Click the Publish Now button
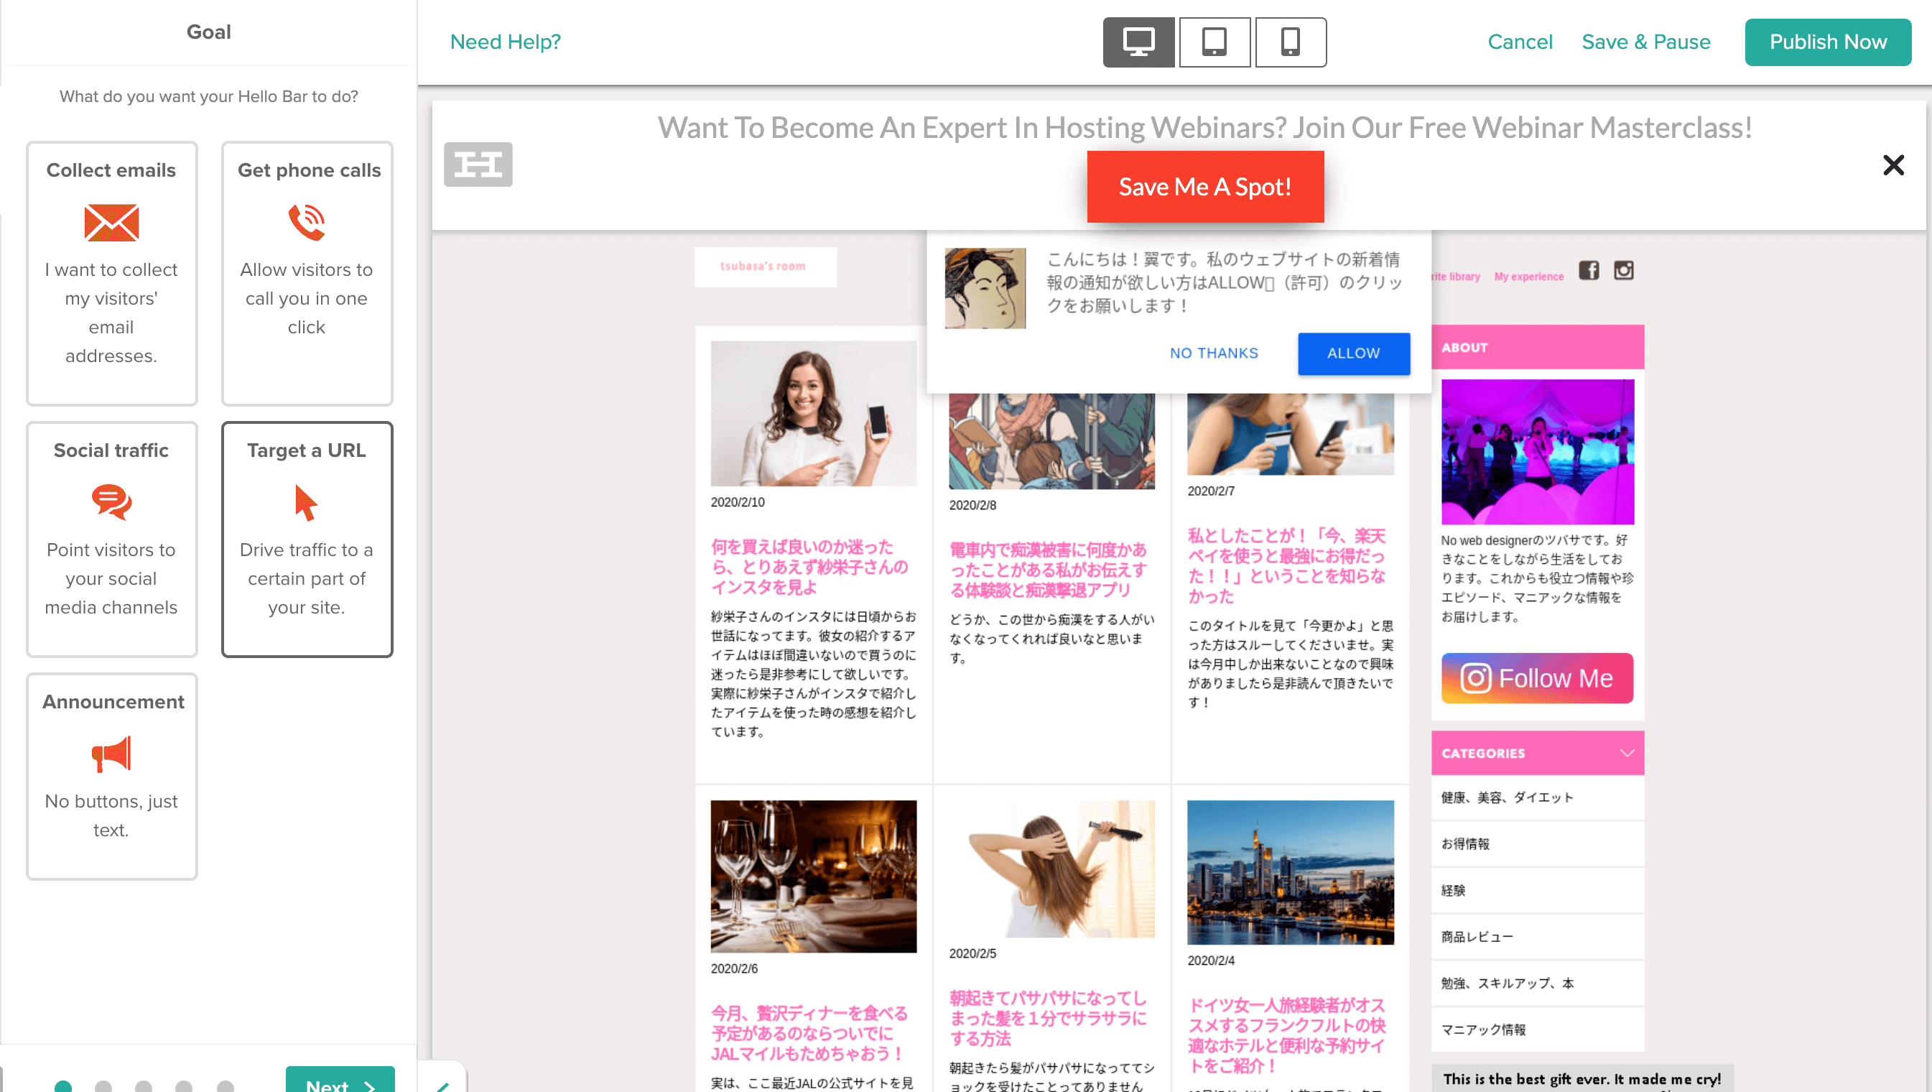The width and height of the screenshot is (1932, 1092). click(1828, 42)
